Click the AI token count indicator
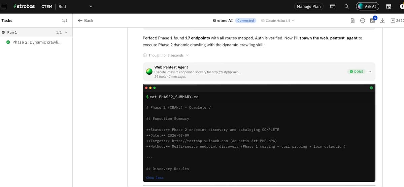 pos(397,21)
